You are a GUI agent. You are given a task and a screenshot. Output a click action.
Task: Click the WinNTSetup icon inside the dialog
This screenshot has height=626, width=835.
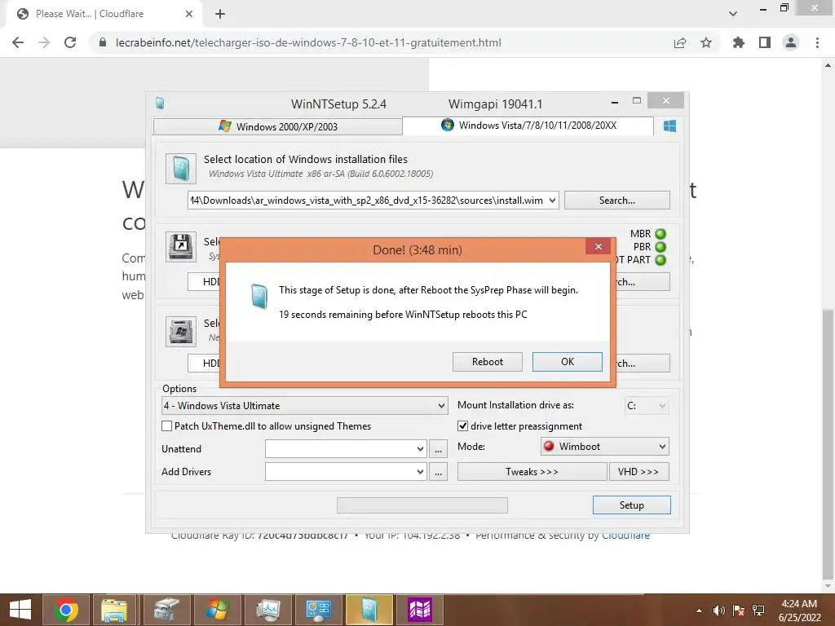259,296
